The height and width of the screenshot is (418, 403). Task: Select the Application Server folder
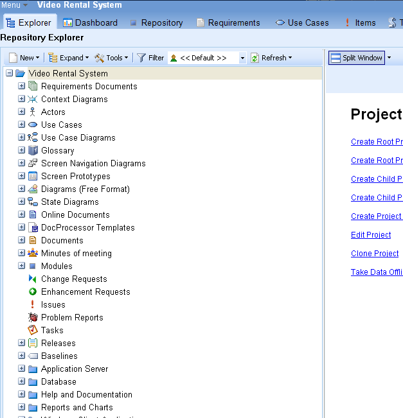75,369
